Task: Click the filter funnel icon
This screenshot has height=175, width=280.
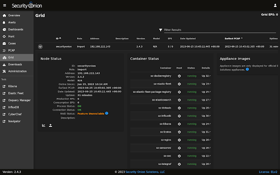Action: [161, 30]
